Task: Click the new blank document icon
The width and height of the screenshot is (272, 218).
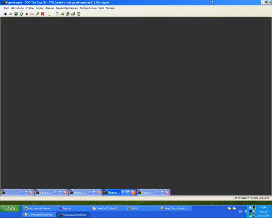Action: point(57,14)
